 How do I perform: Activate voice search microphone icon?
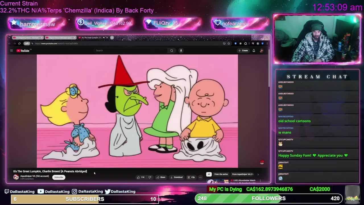(x=181, y=51)
